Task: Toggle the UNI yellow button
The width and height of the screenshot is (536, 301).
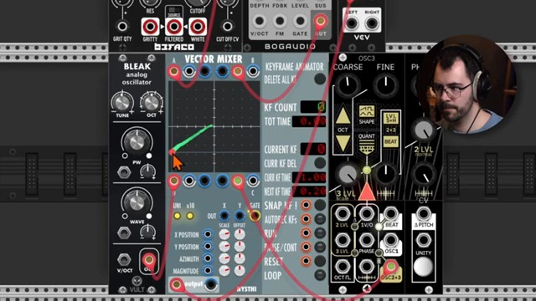Action: (x=177, y=216)
